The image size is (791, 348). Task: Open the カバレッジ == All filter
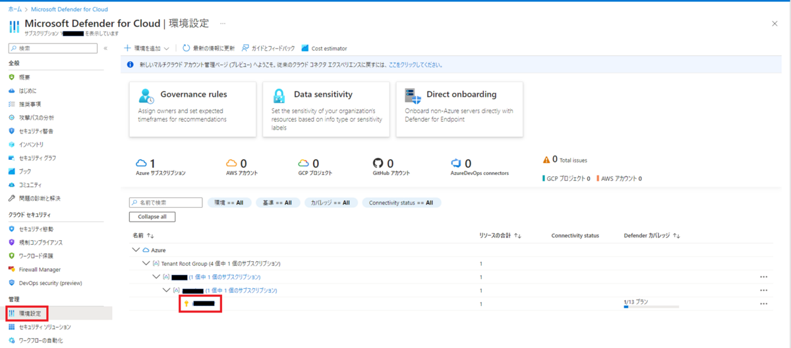click(x=331, y=203)
